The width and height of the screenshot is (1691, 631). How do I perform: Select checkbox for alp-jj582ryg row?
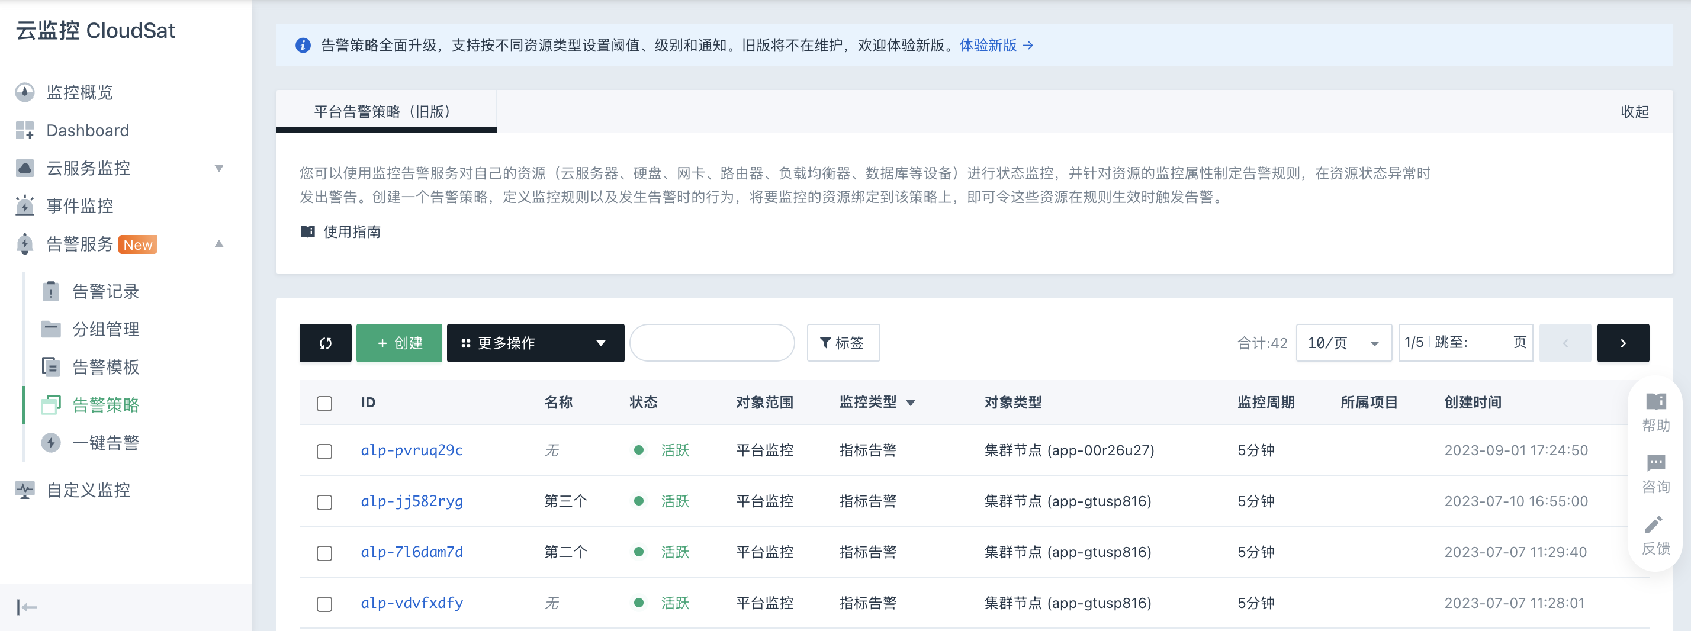pyautogui.click(x=324, y=503)
